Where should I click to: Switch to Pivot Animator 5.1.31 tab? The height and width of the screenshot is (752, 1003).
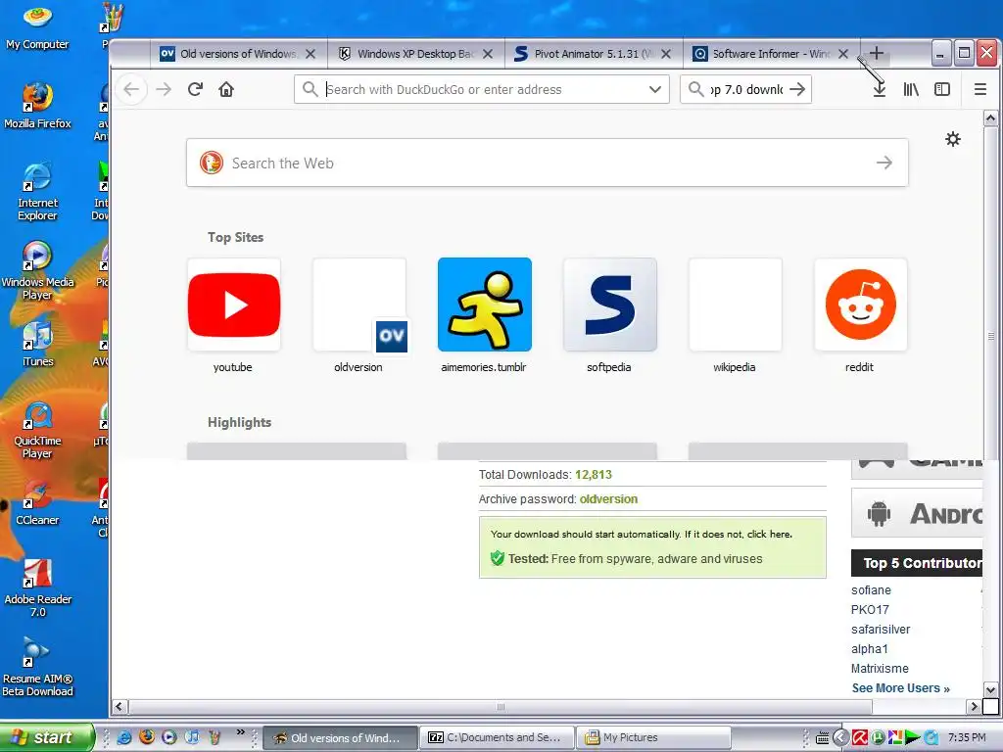[593, 54]
